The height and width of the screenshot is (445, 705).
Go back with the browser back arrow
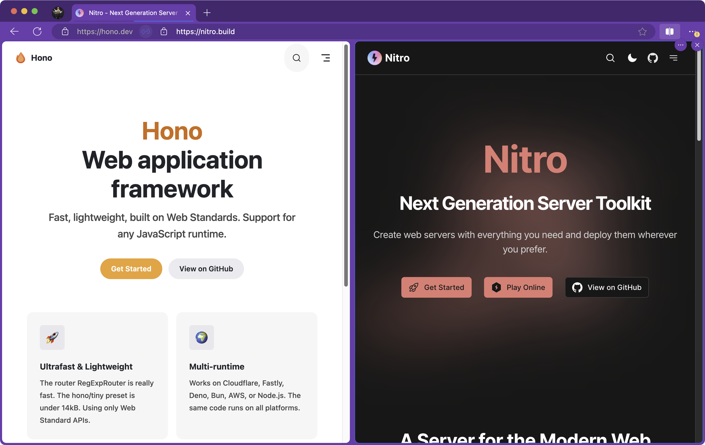(14, 31)
